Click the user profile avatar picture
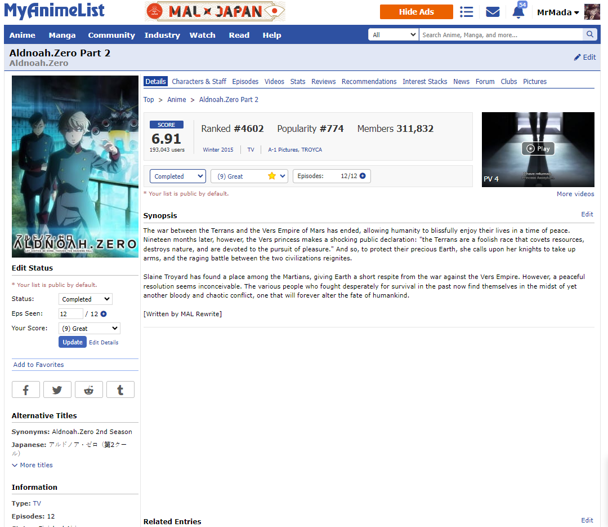 (x=592, y=12)
